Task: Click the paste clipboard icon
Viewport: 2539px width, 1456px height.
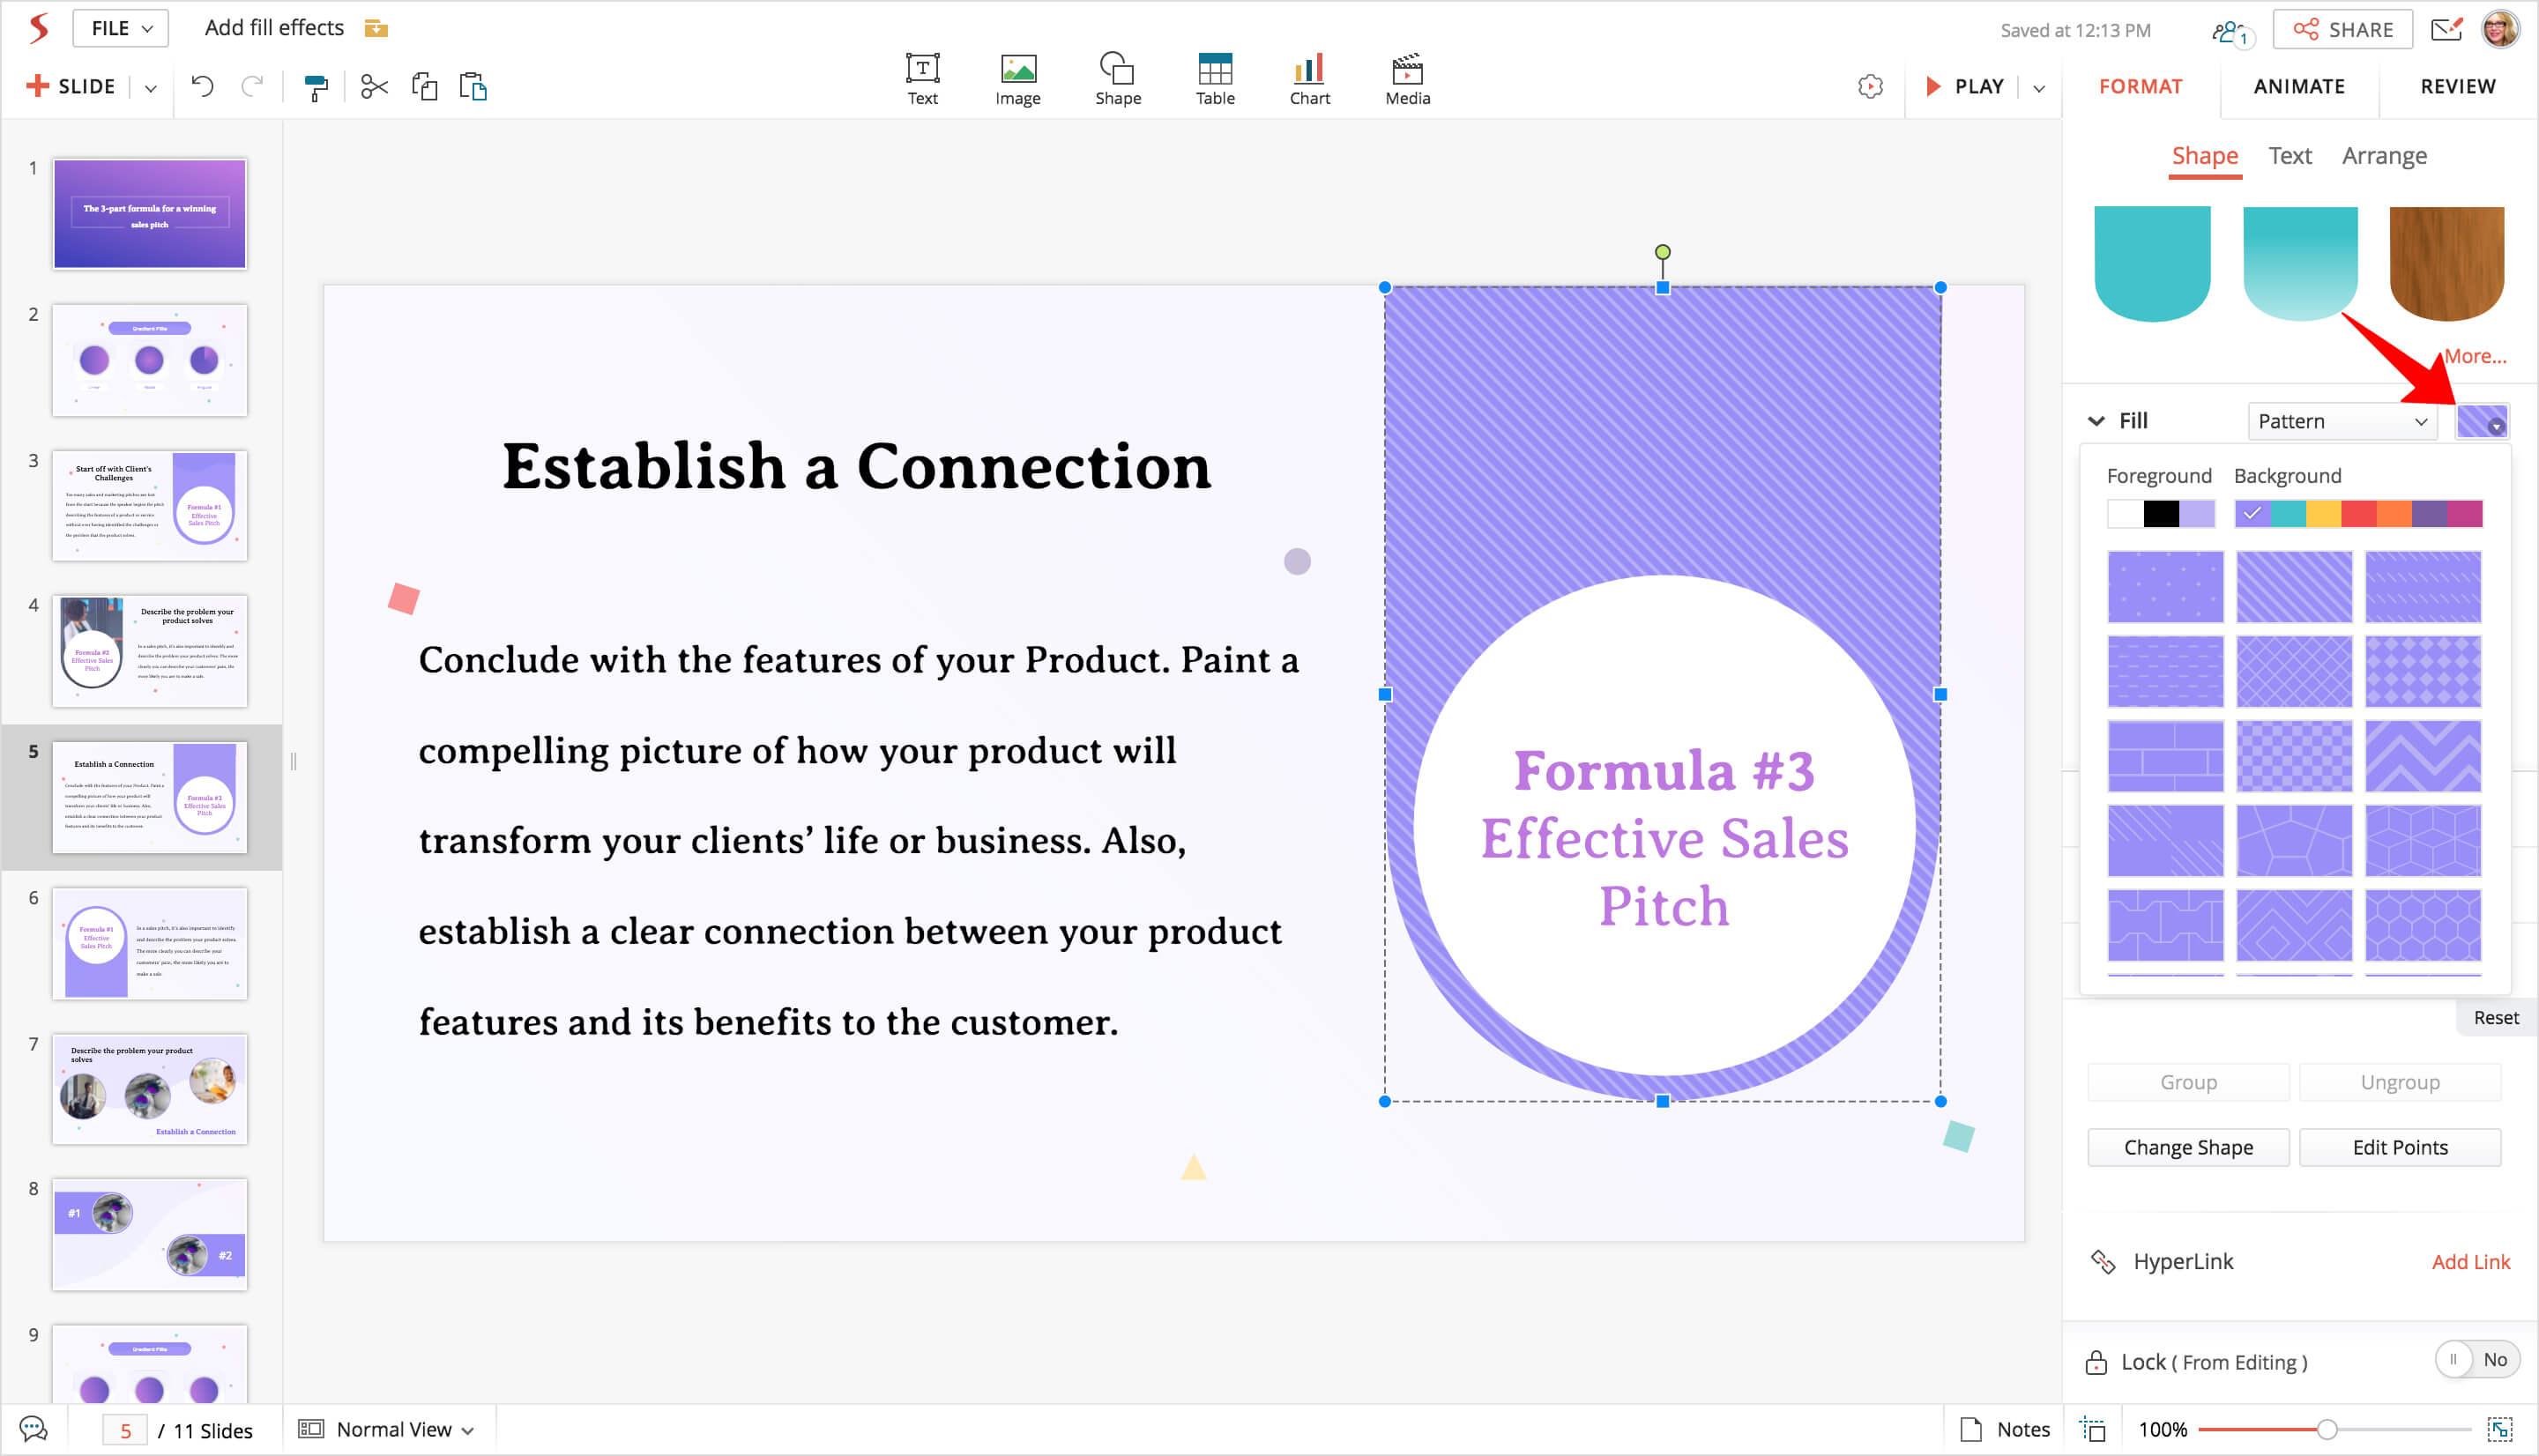Action: click(x=473, y=87)
